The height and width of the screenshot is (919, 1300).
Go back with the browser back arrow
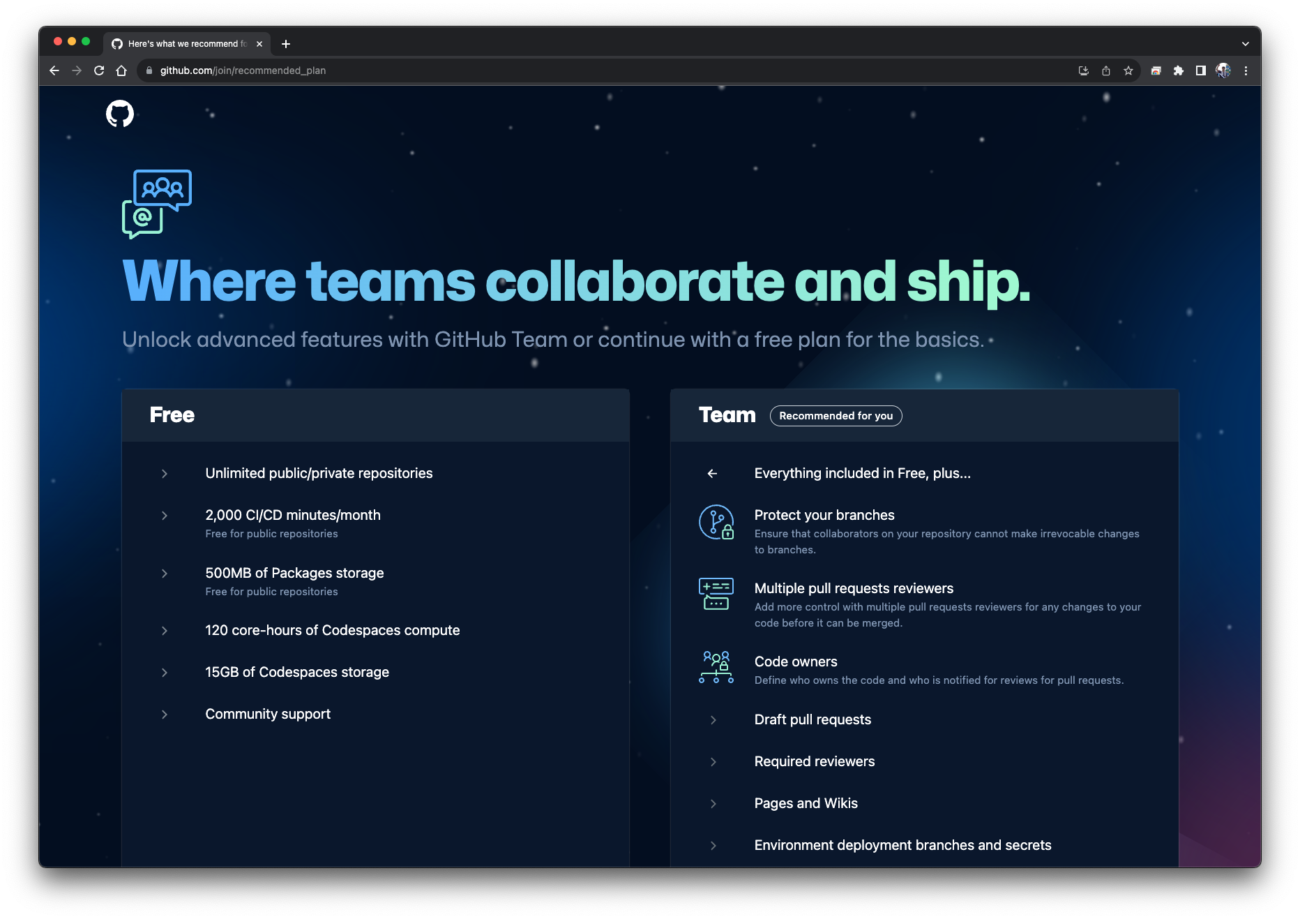tap(54, 70)
